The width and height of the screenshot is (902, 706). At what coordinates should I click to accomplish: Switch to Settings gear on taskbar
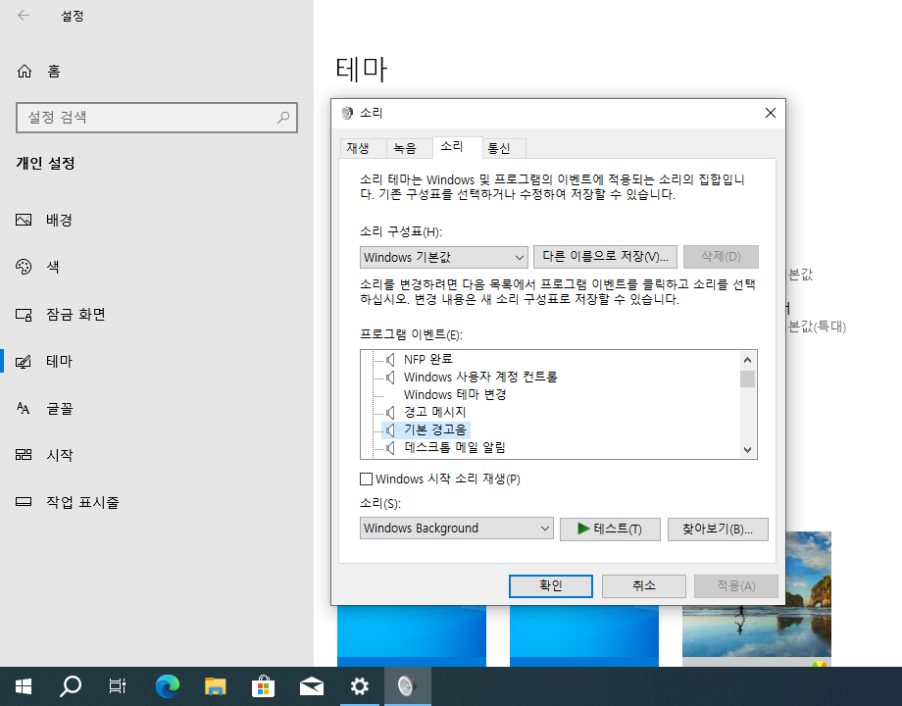[x=360, y=685]
